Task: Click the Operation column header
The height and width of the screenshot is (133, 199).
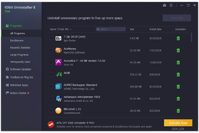Action: 180,29
